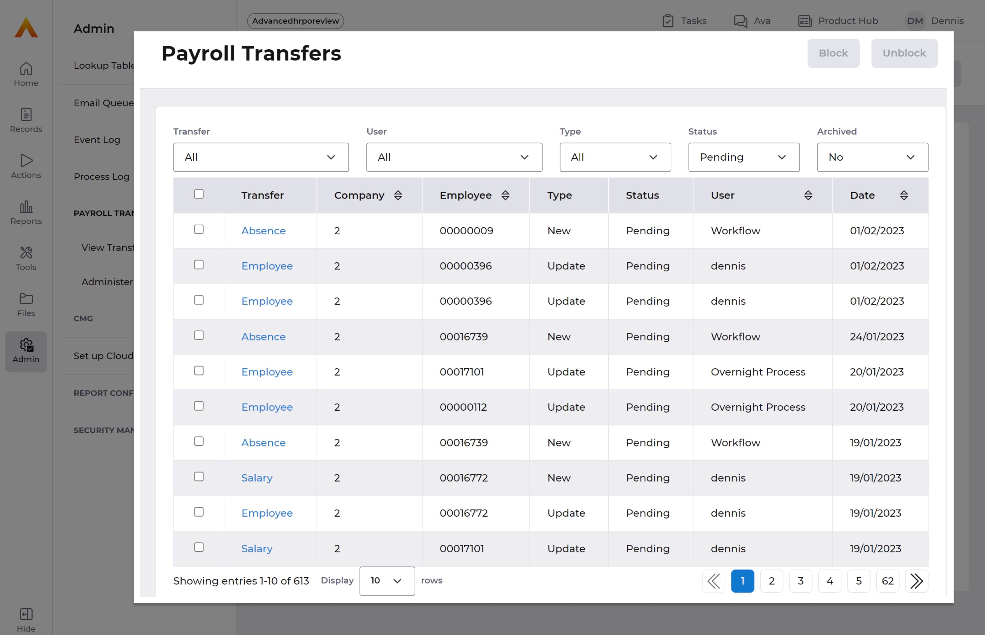
Task: Open Set up Cloud menu item
Action: pyautogui.click(x=104, y=356)
